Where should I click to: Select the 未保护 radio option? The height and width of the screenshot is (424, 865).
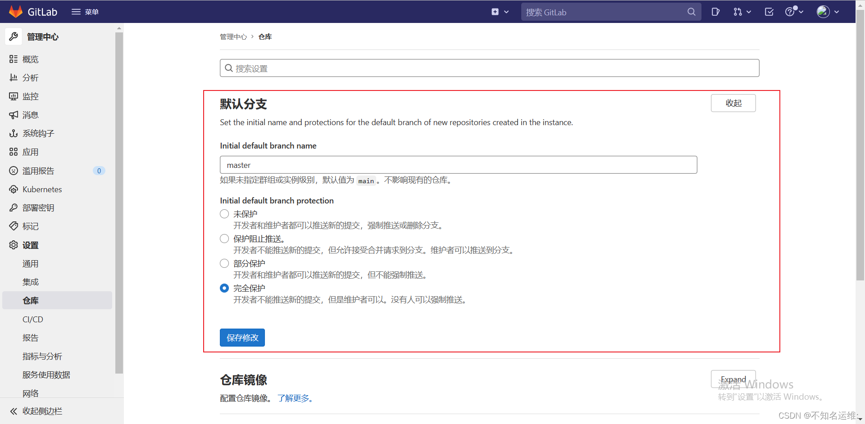[224, 214]
